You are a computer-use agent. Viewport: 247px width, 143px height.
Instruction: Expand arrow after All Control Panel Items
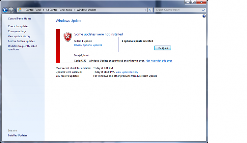click(x=74, y=10)
